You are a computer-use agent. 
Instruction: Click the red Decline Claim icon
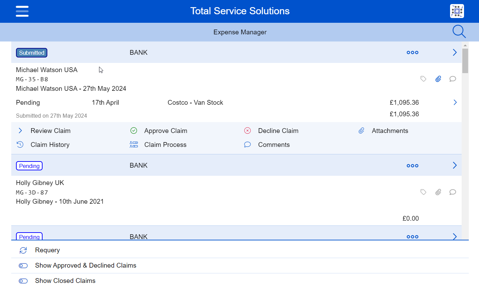(x=248, y=131)
